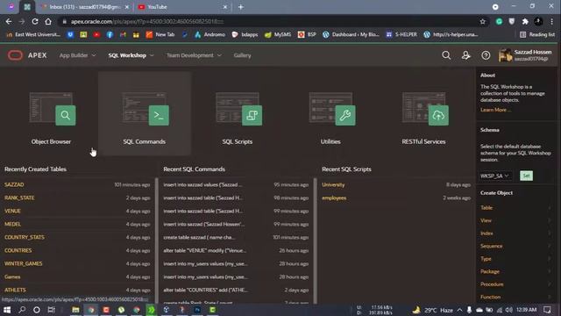
Task: Expand Create Object Index entry arrow
Action: point(550,233)
